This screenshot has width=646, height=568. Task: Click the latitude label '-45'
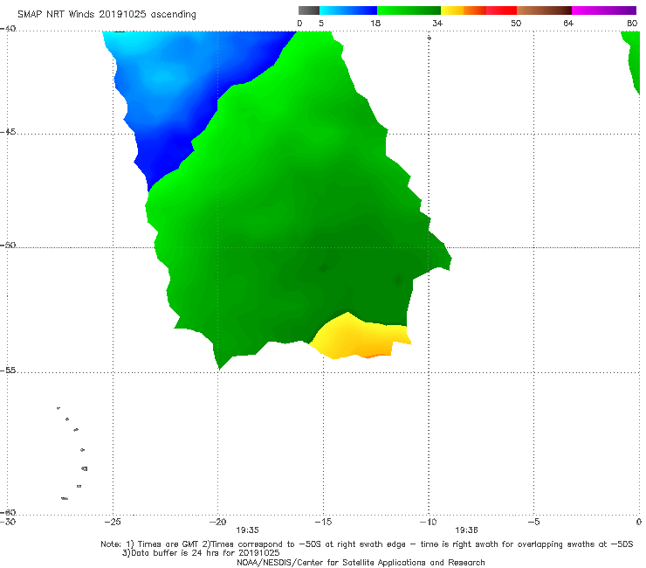(x=8, y=133)
